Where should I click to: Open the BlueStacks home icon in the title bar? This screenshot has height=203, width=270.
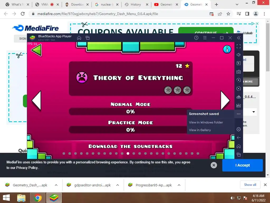[x=79, y=38]
